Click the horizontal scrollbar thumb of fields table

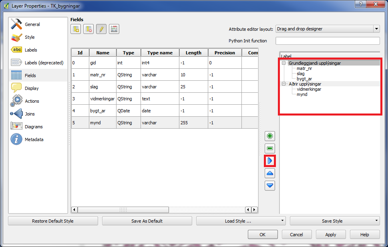pos(123,210)
